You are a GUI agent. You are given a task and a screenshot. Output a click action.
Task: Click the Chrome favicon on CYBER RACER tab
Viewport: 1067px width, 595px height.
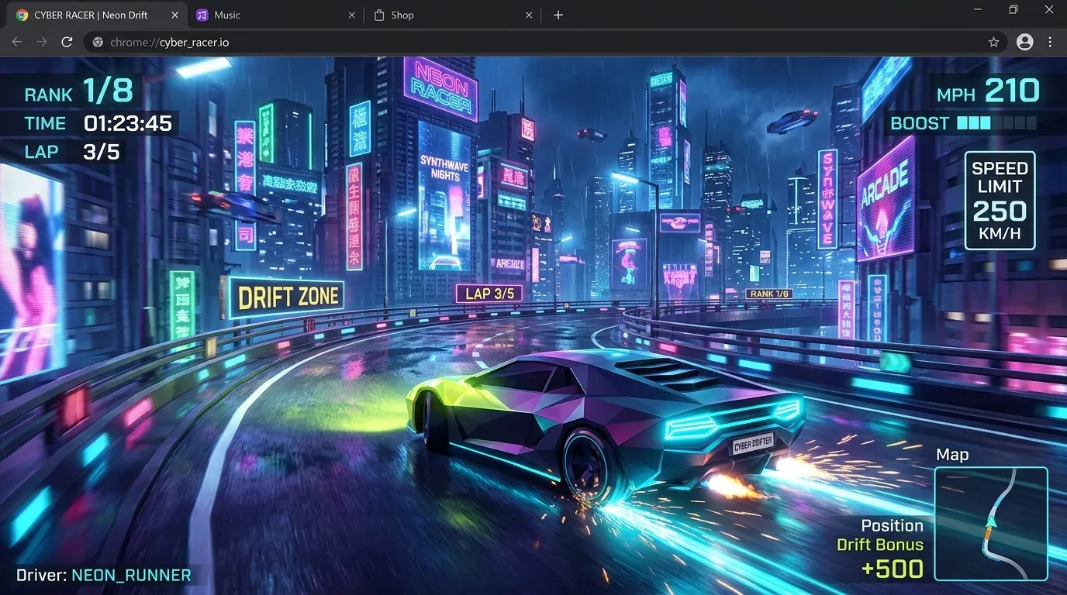pyautogui.click(x=22, y=15)
